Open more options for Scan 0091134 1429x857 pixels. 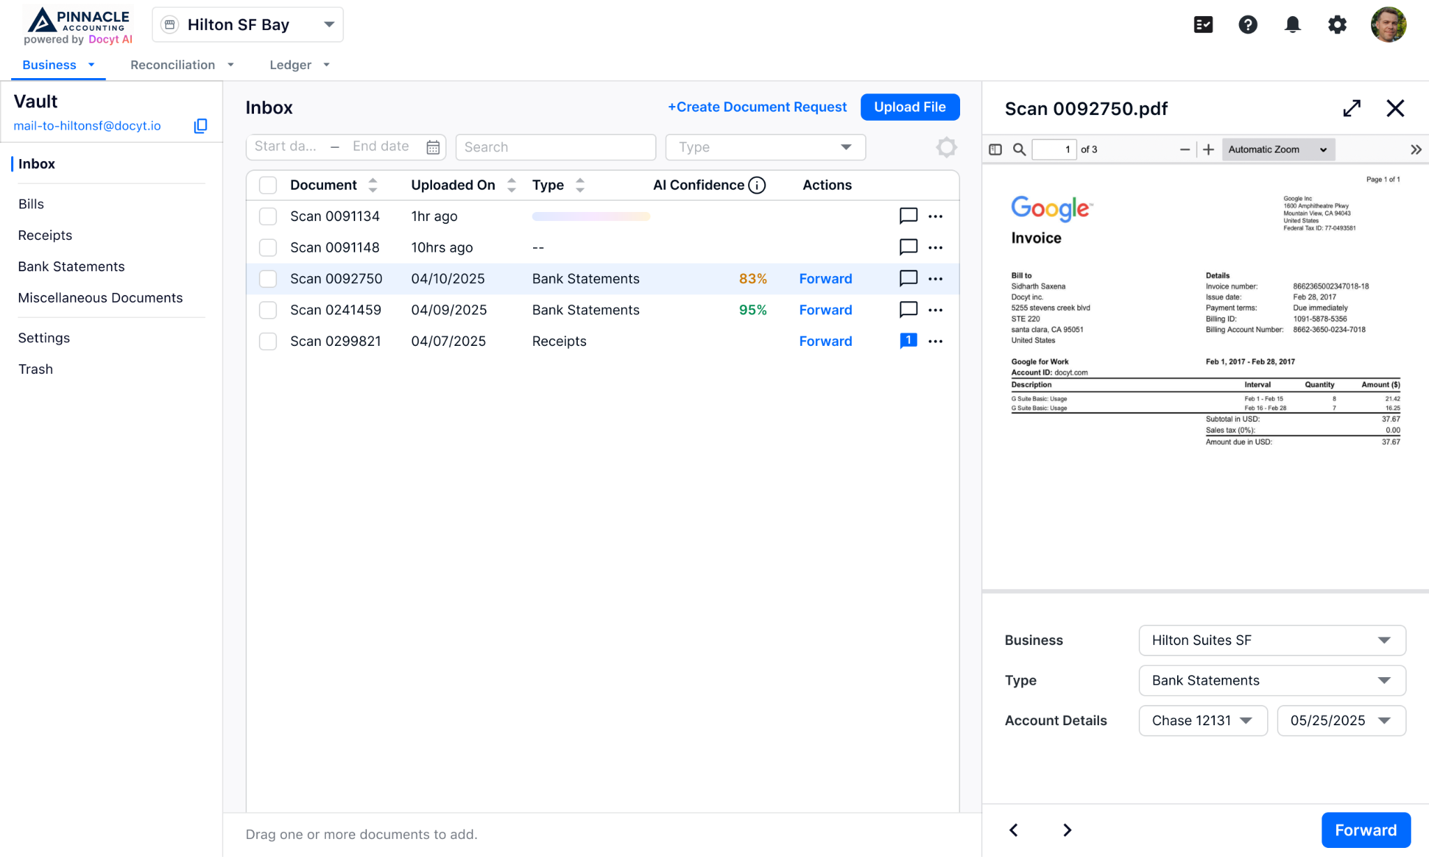936,216
